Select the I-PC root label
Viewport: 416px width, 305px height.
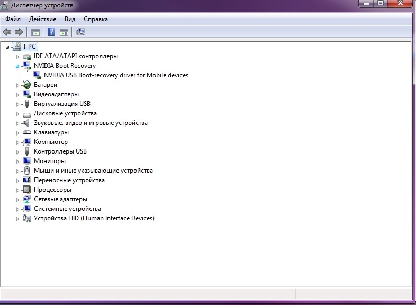[30, 47]
